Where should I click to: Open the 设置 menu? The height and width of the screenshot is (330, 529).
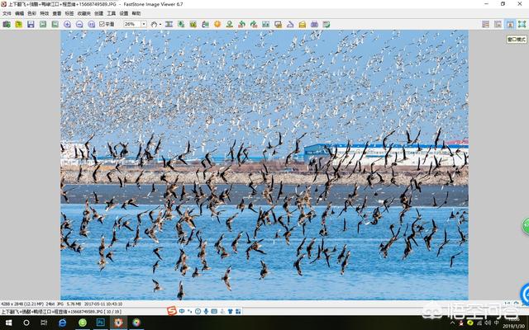click(x=124, y=13)
